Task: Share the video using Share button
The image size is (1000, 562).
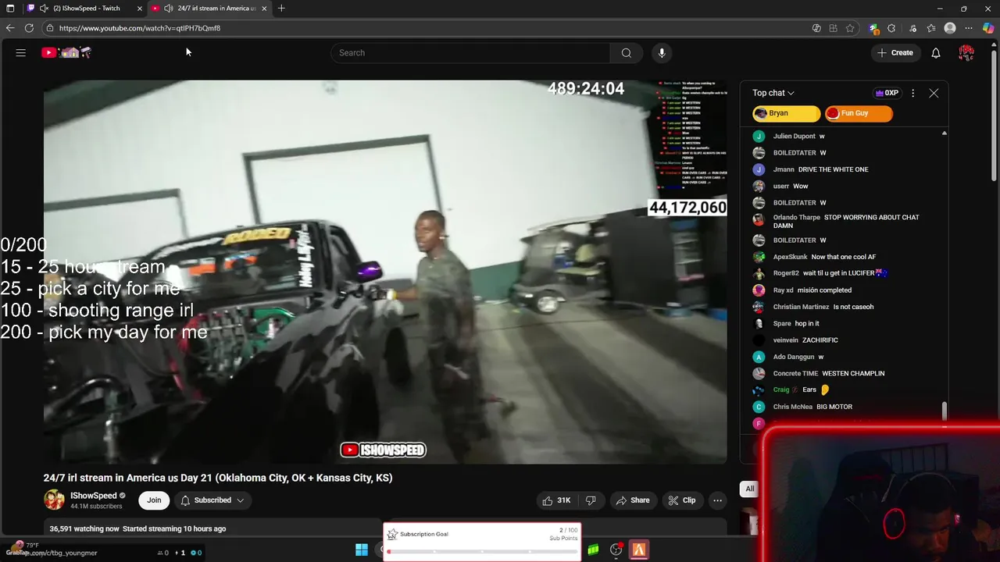Action: pyautogui.click(x=632, y=500)
